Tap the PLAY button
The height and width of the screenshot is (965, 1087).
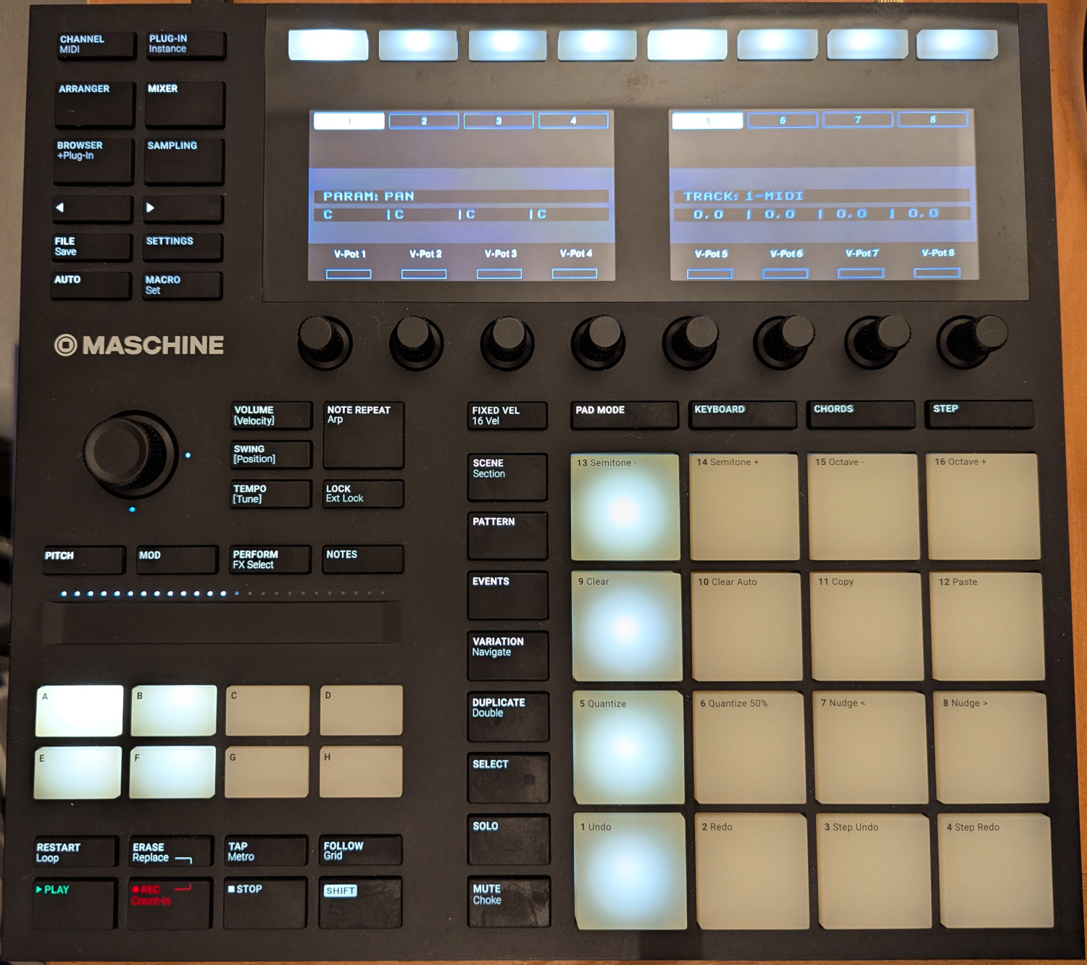(x=74, y=903)
